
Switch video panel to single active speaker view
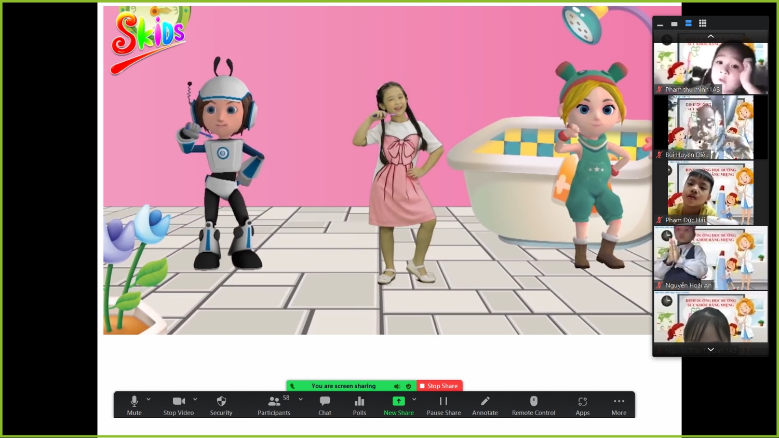pyautogui.click(x=674, y=24)
